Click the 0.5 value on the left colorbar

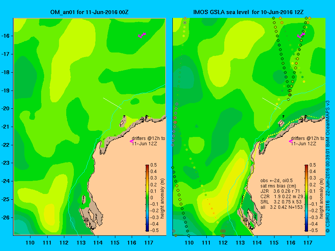(154, 165)
